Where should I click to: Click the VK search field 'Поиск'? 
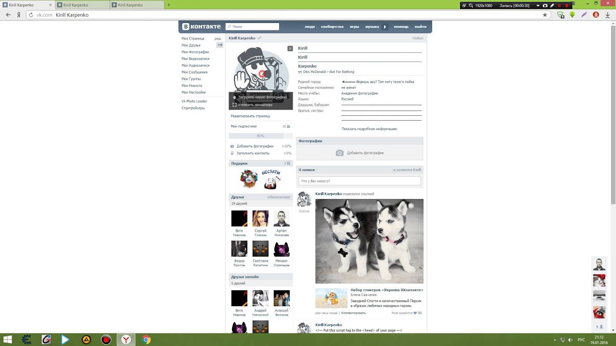(252, 27)
